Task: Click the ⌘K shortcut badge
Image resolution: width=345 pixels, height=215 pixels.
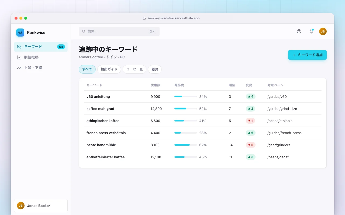Action: (152, 31)
